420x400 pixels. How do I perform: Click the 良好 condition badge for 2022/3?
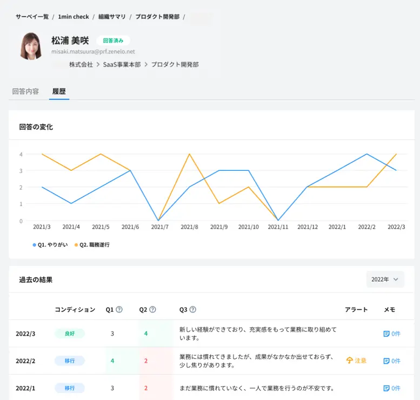[70, 334]
